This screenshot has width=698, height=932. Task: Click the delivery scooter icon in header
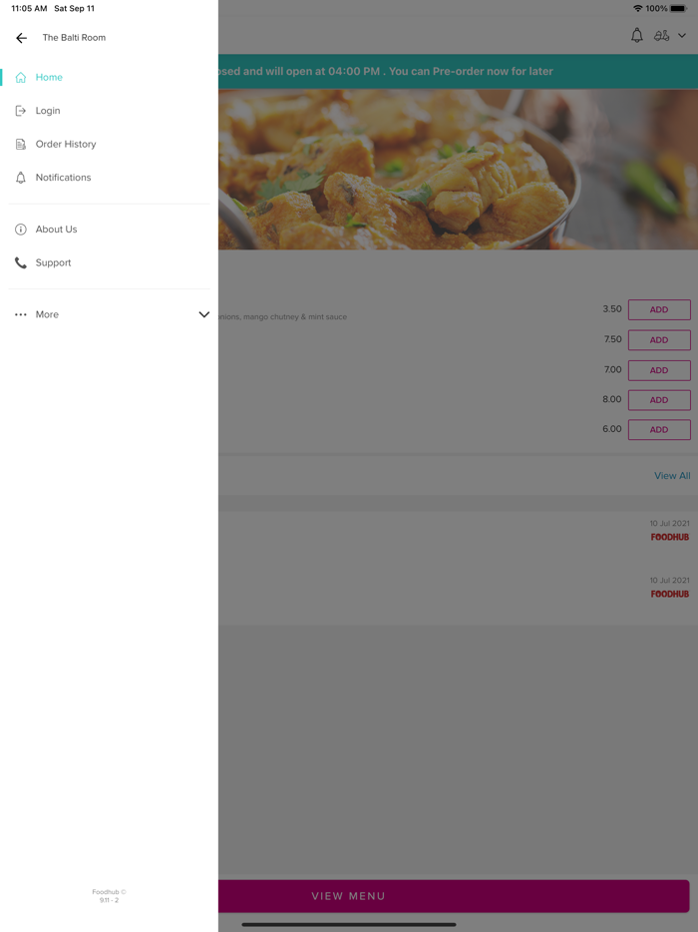(x=661, y=36)
